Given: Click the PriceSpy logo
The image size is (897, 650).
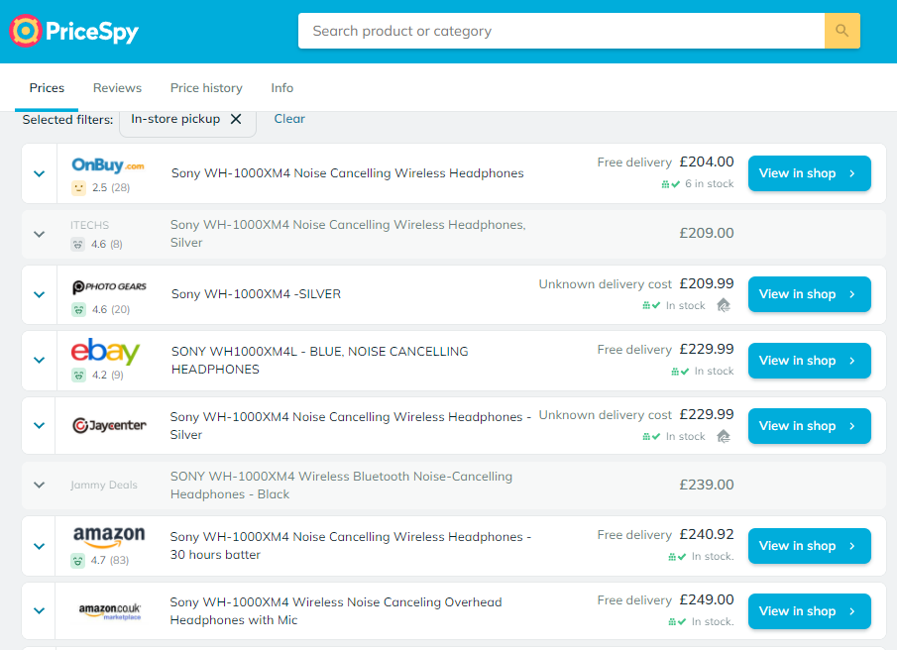Looking at the screenshot, I should click(73, 31).
